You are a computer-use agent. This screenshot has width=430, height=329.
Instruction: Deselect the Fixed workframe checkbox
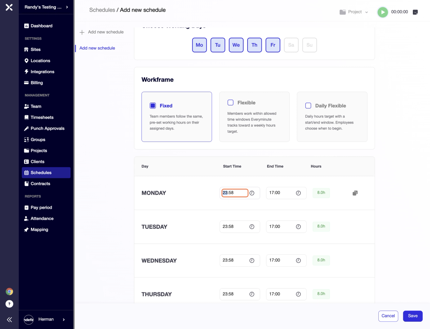click(x=153, y=106)
